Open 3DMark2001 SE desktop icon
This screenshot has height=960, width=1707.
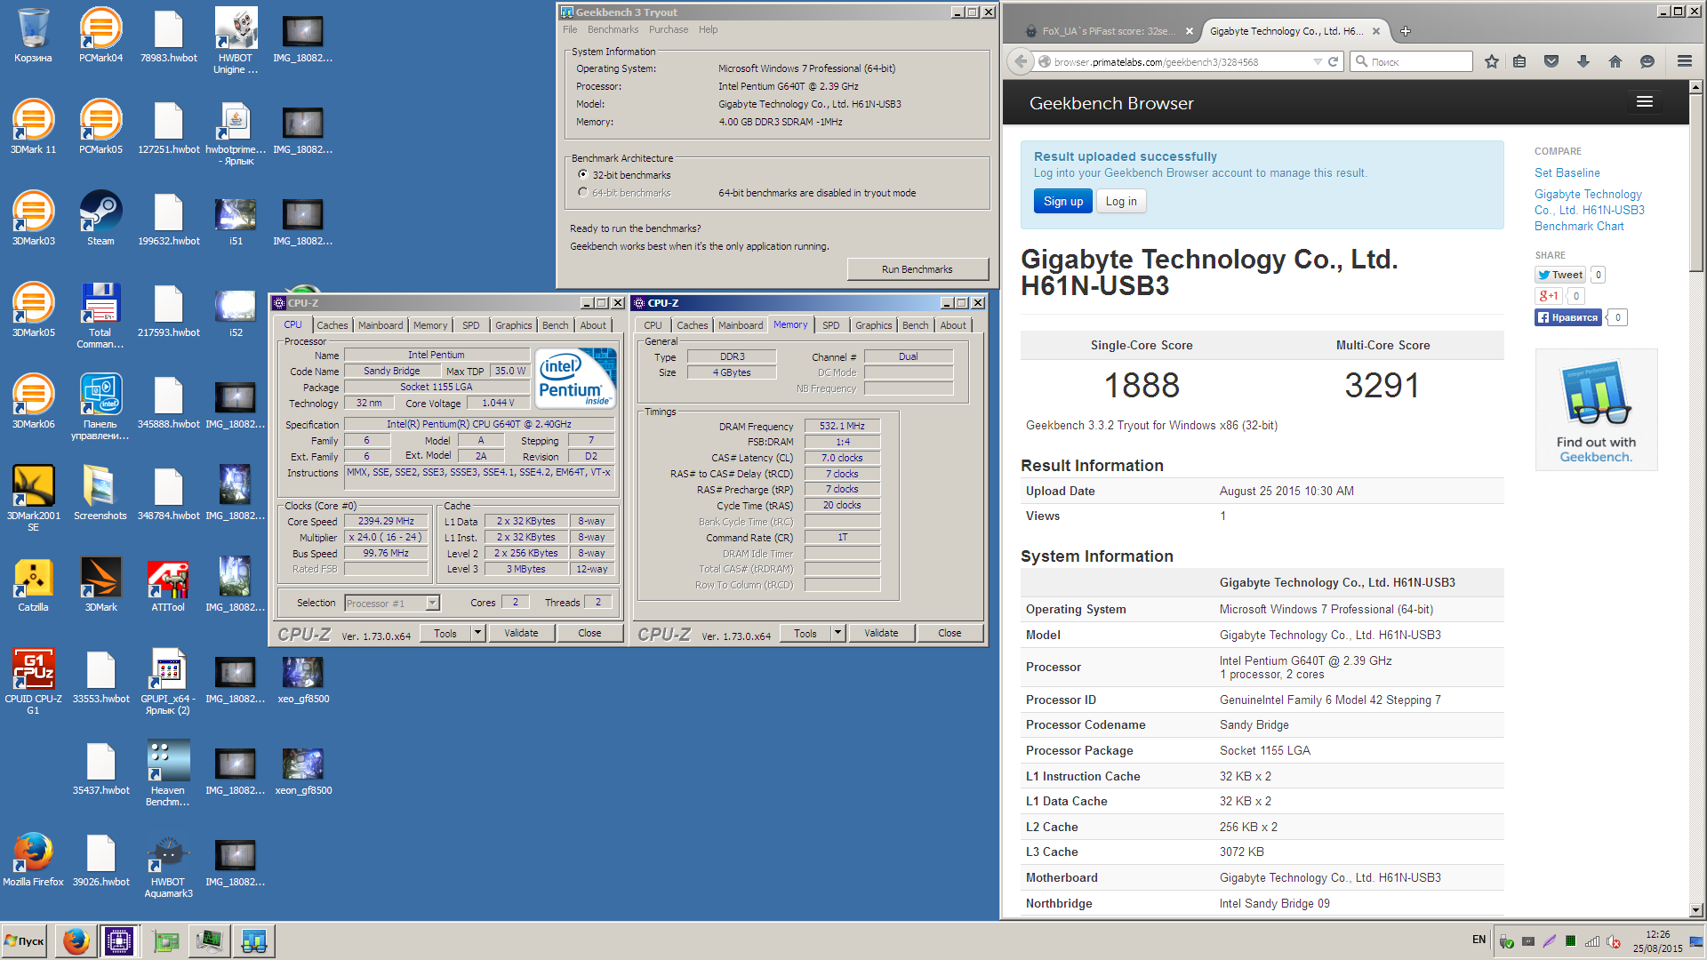(x=33, y=499)
